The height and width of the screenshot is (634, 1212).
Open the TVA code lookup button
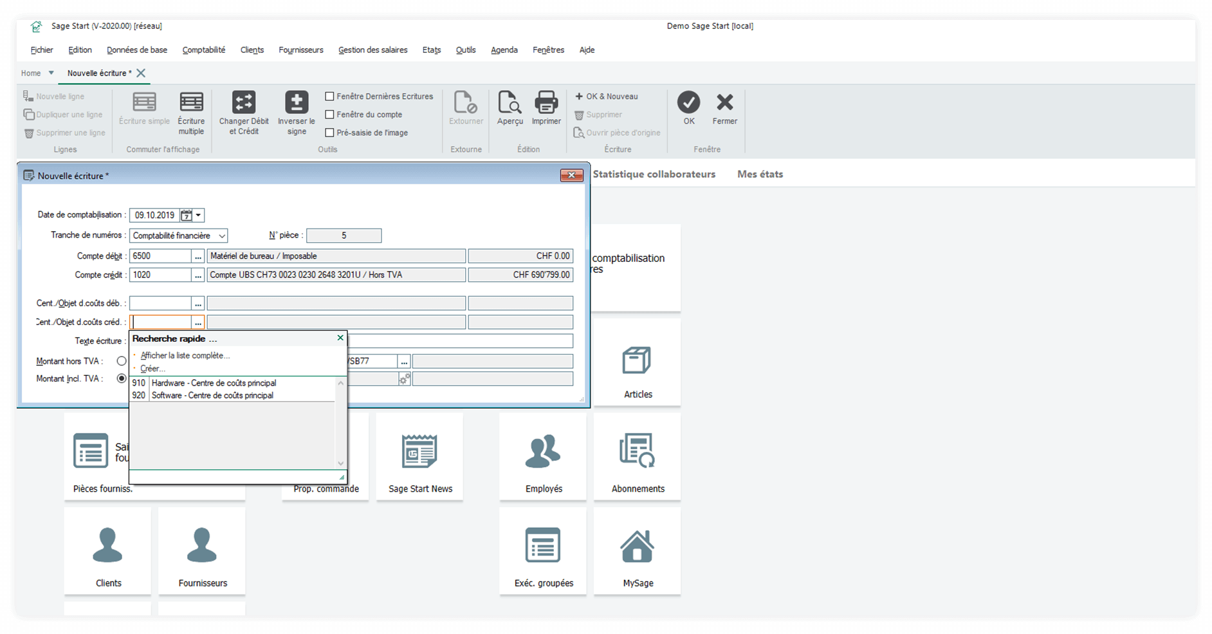404,361
